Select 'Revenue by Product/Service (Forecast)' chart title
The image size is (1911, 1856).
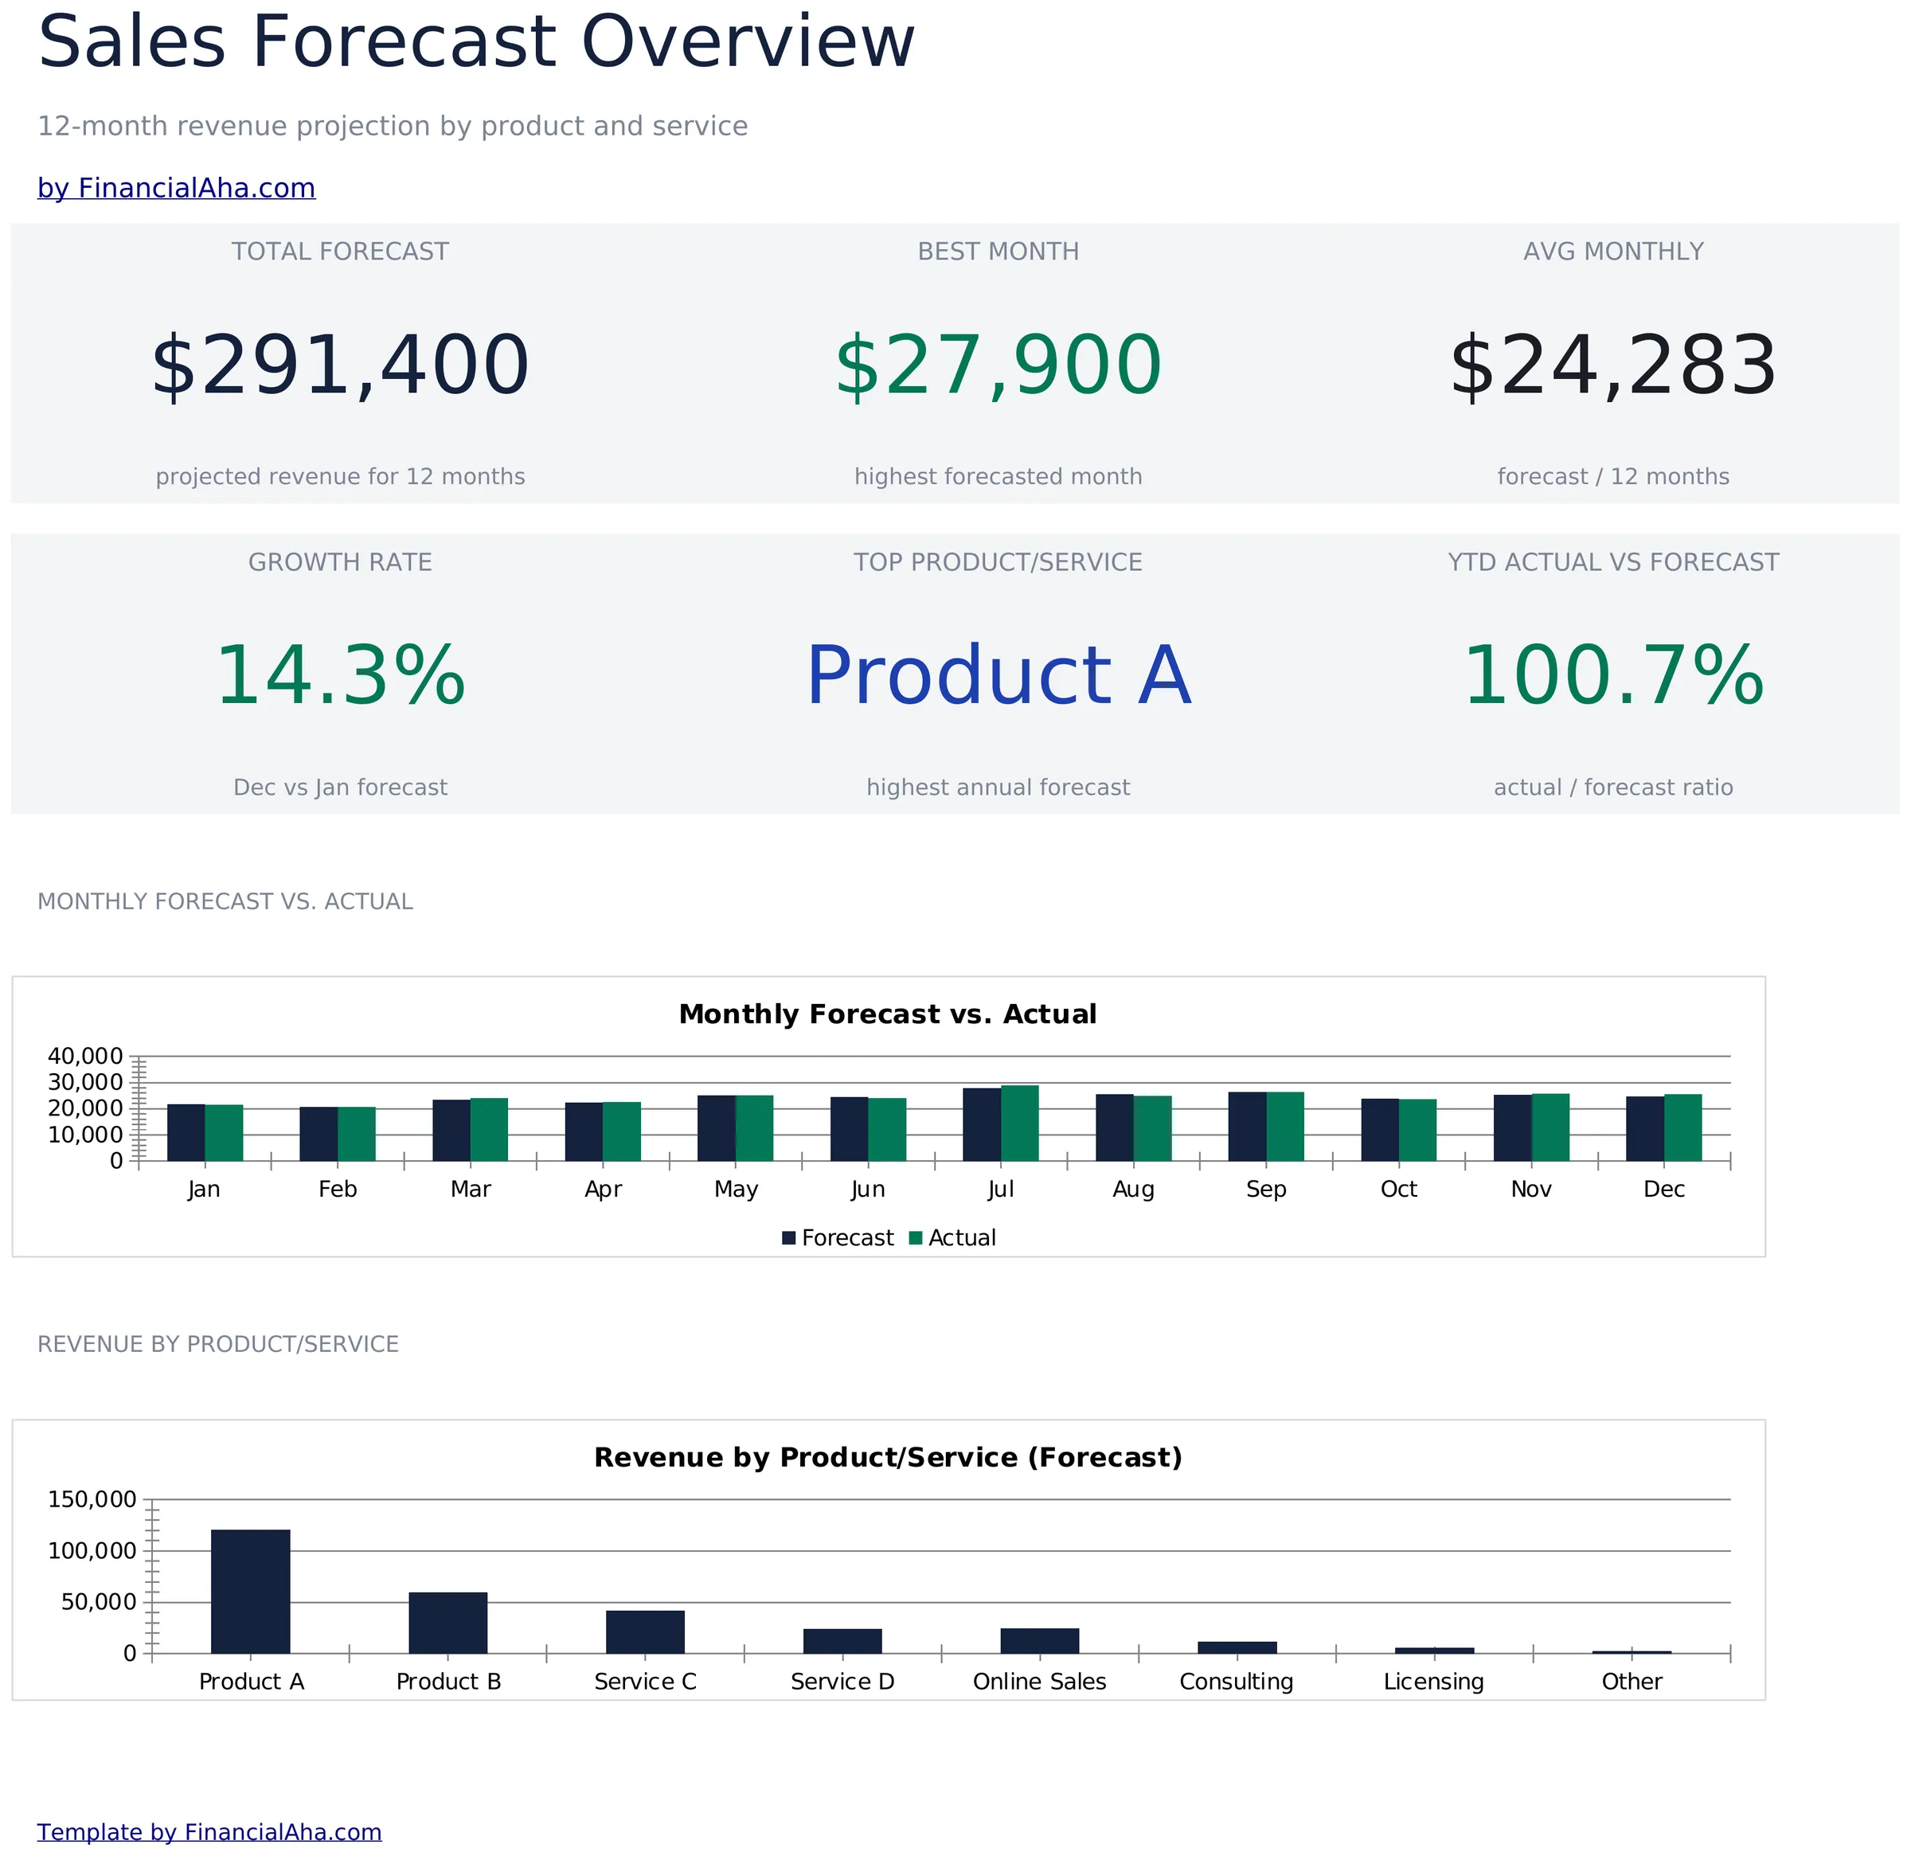[x=887, y=1457]
